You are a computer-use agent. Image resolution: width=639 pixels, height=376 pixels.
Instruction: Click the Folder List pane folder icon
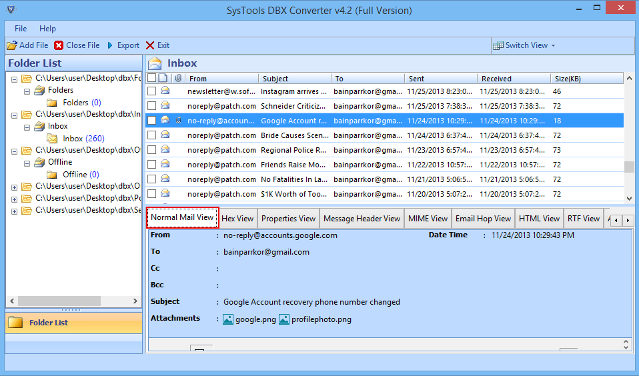coord(15,322)
